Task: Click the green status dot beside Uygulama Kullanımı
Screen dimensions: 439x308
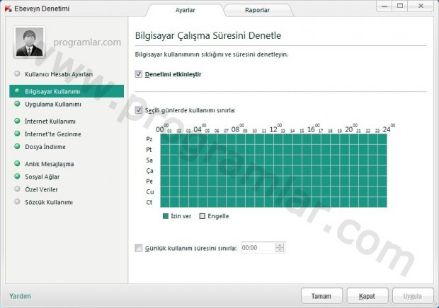Action: (x=18, y=104)
